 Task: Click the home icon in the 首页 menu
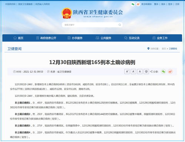pos(15,38)
